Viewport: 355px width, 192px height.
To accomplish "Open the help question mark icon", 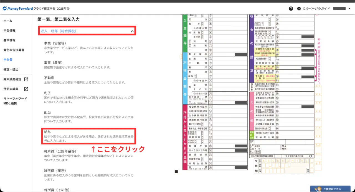I will (291, 9).
